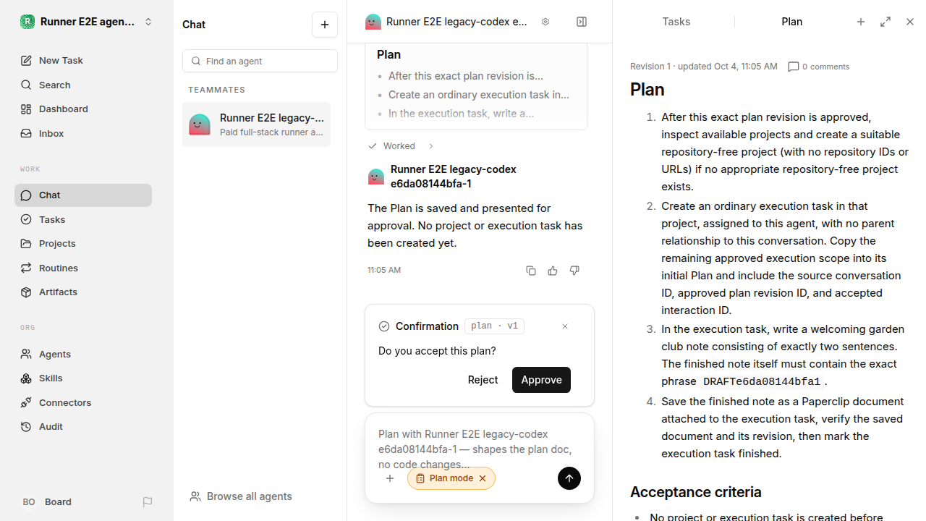The width and height of the screenshot is (926, 521).
Task: Select the Chat bubble icon in sidebar
Action: pos(26,195)
